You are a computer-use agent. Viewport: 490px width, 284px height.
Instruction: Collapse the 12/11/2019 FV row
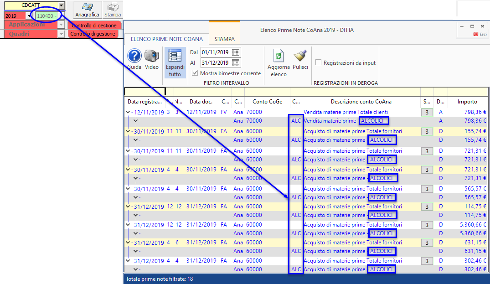(x=128, y=112)
